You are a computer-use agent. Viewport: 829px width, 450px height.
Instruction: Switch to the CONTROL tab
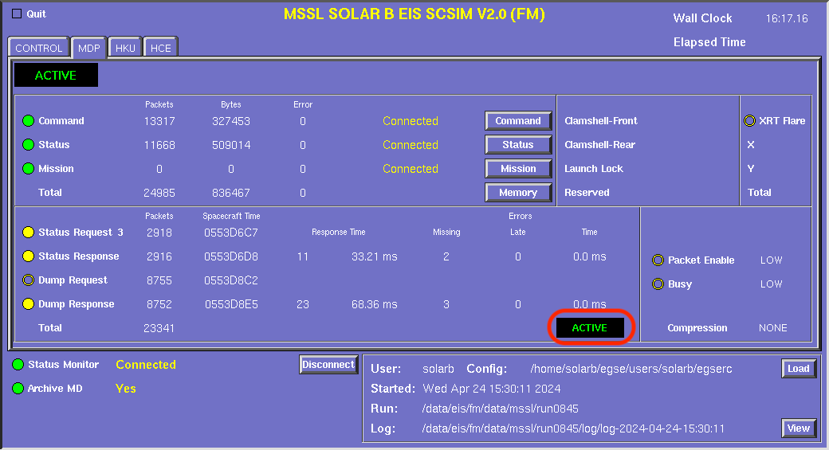pos(38,48)
